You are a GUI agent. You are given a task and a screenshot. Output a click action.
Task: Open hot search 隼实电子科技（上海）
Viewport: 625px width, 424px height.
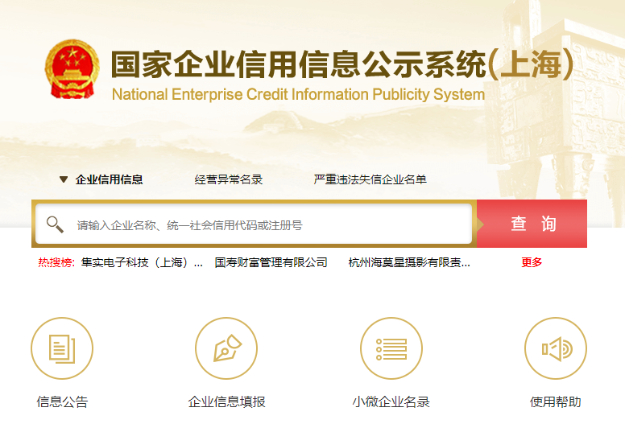142,262
